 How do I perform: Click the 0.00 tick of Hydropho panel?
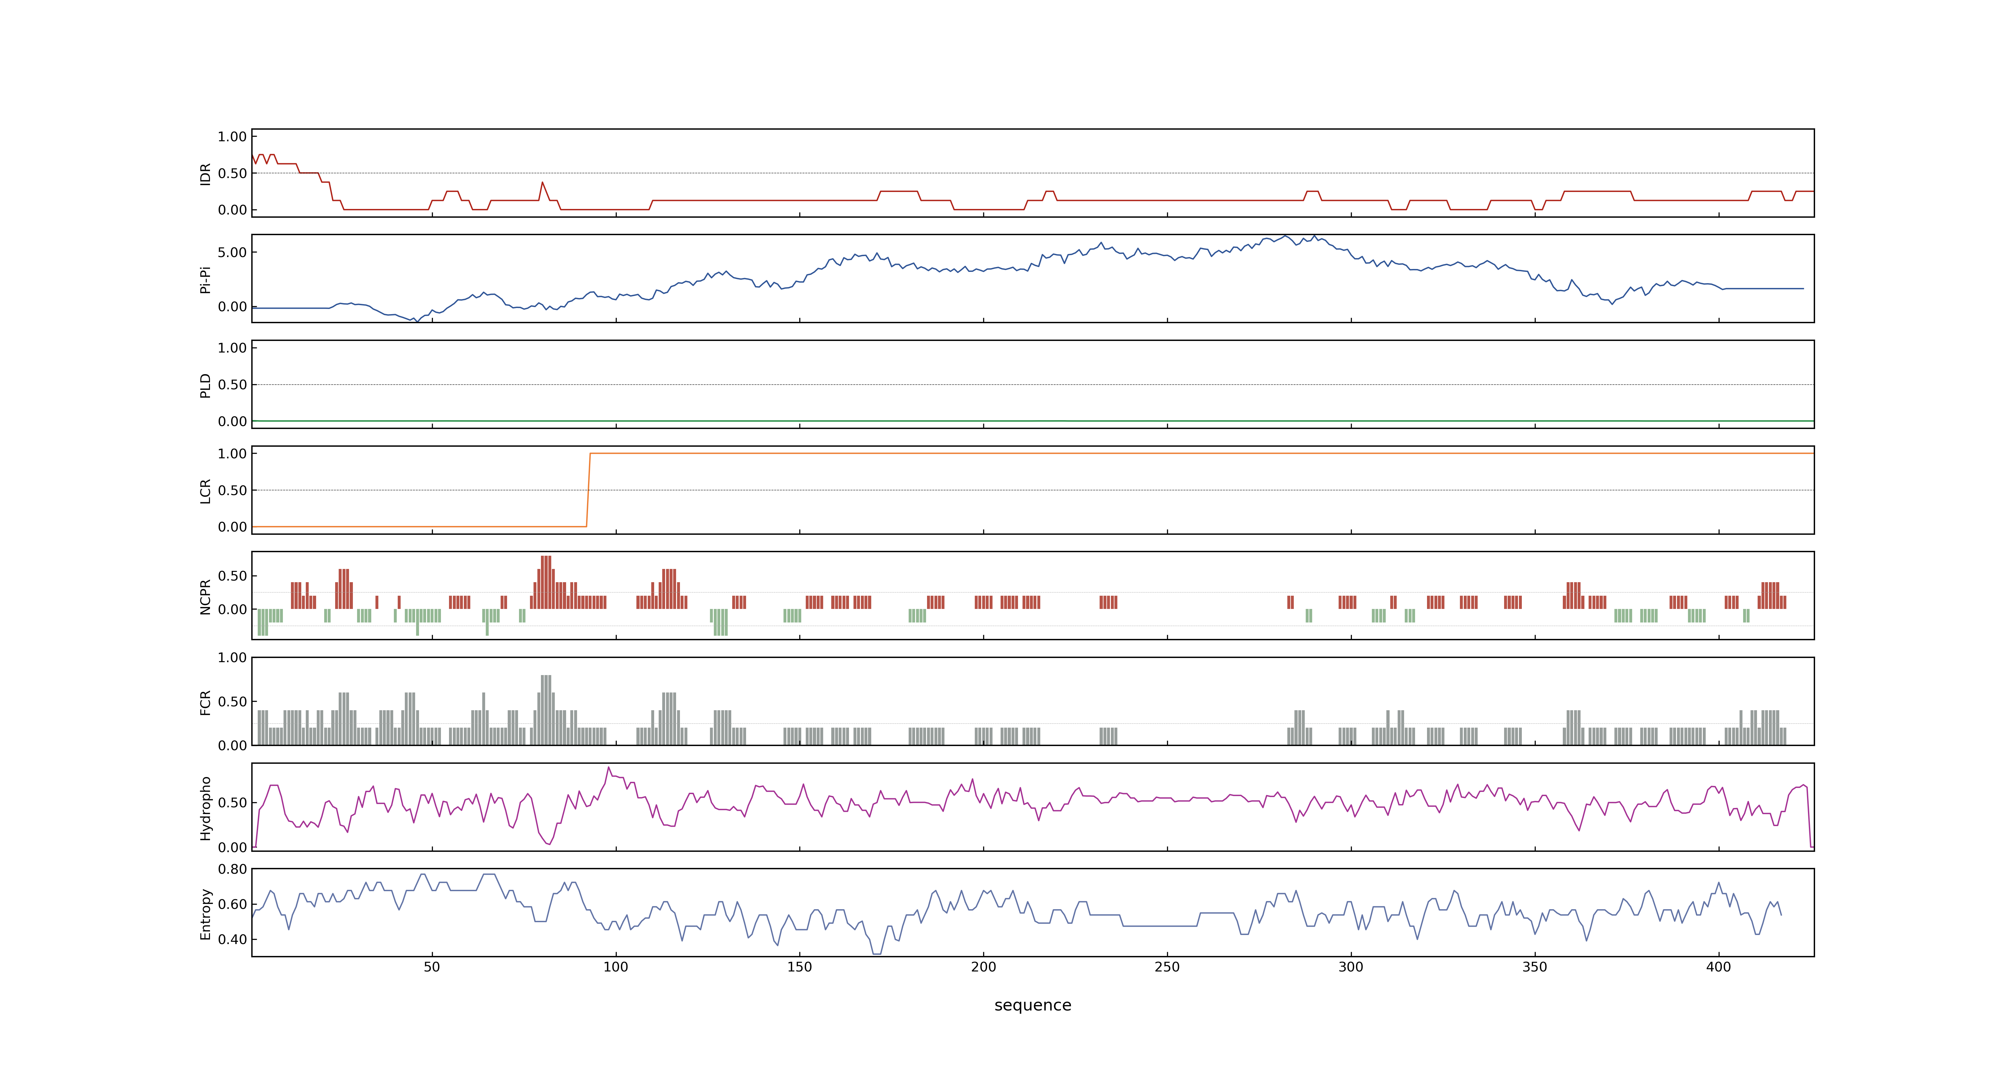(x=233, y=847)
